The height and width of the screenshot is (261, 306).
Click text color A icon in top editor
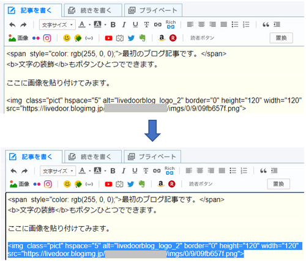(82, 24)
